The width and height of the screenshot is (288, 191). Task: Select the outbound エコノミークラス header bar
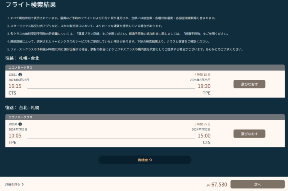(145, 67)
